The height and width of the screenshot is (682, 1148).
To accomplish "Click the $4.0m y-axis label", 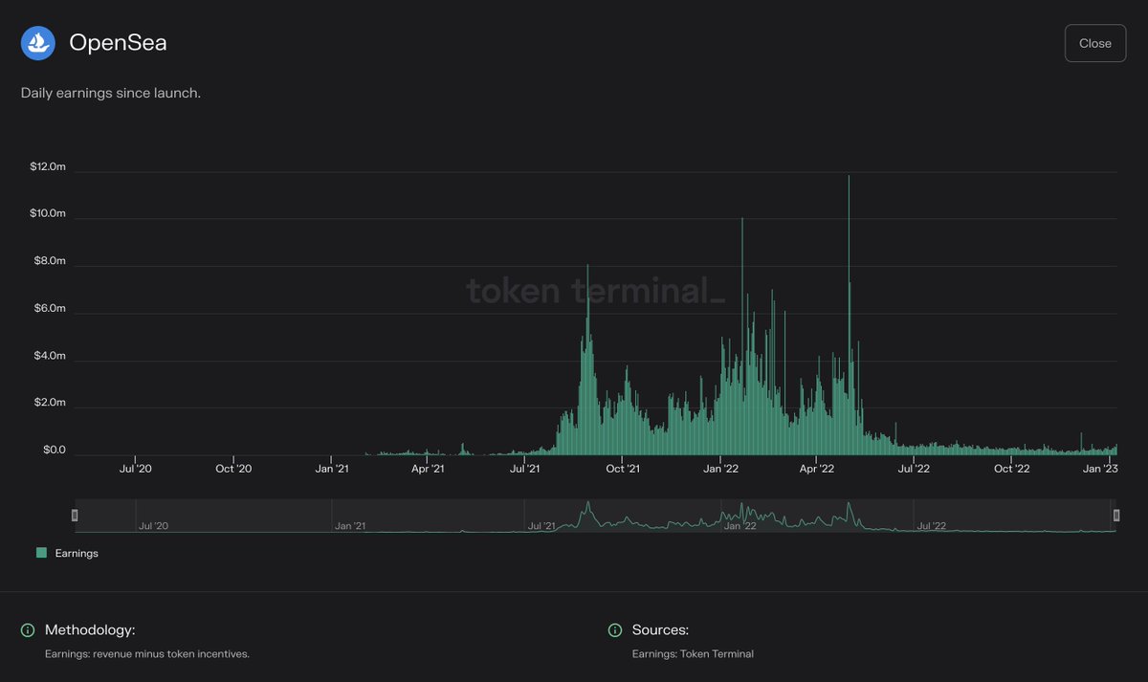I will click(x=50, y=356).
